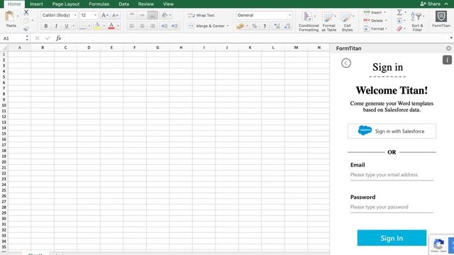
Task: Click the Password field
Action: coord(392,207)
